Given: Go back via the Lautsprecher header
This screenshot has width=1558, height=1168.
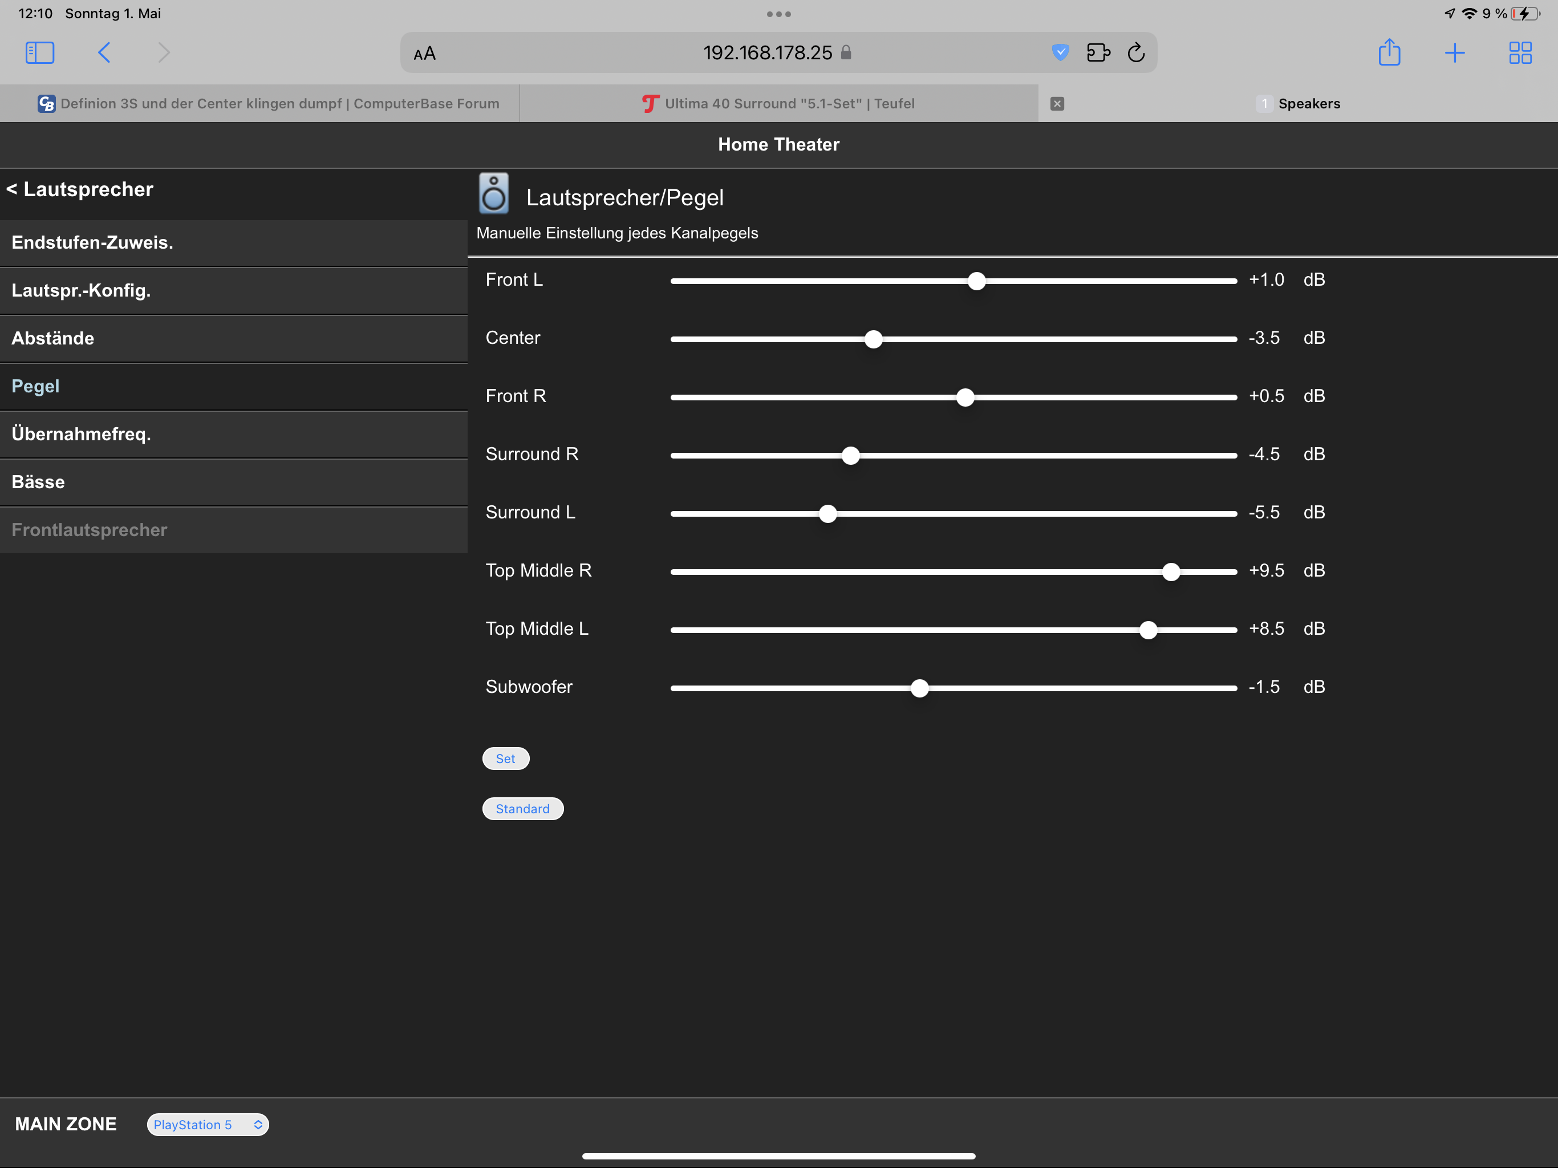Looking at the screenshot, I should click(x=80, y=189).
